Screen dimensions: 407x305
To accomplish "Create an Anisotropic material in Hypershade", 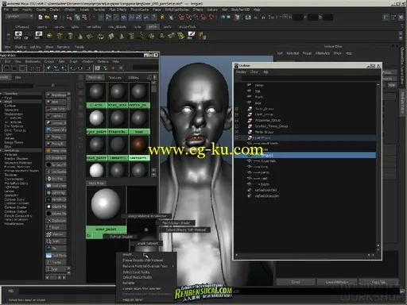I will pyautogui.click(x=56, y=95).
